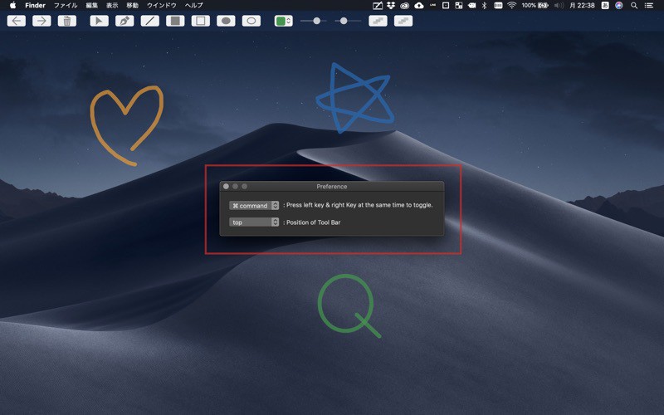Select the outlined ellipse tool

click(x=251, y=21)
